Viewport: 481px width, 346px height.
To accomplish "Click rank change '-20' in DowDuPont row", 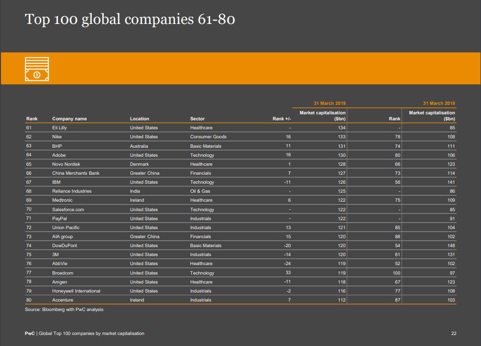I will pos(287,245).
